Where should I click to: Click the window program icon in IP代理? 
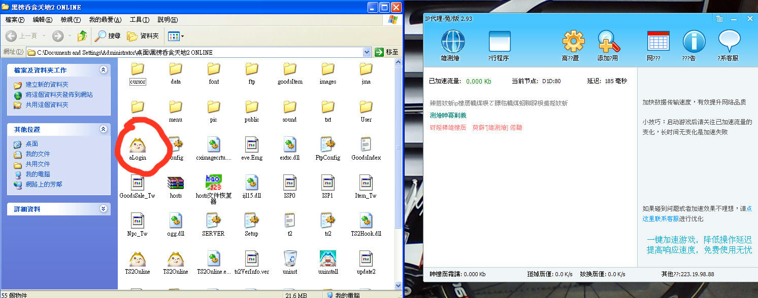(x=500, y=41)
